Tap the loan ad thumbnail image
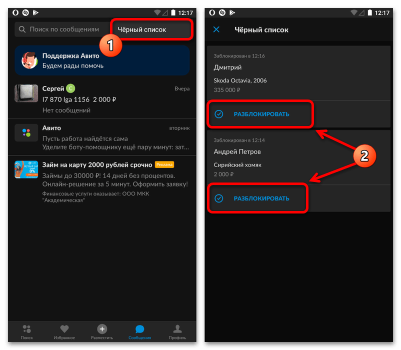The height and width of the screenshot is (350, 401). pos(26,170)
